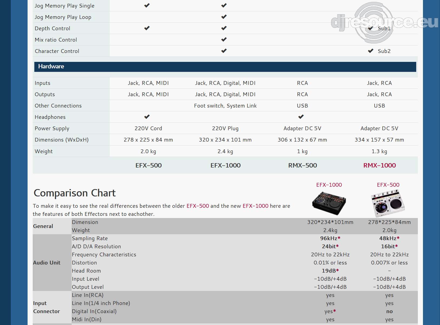The width and height of the screenshot is (440, 325).
Task: Open the EFX-500 link above the silver unit photo
Action: [388, 185]
